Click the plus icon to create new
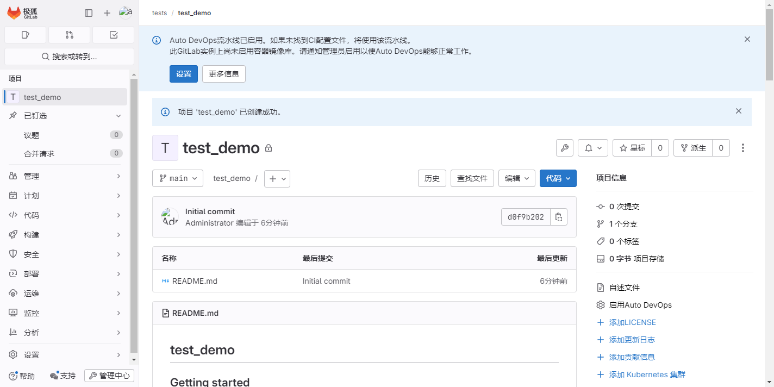Image resolution: width=774 pixels, height=387 pixels. tap(107, 13)
